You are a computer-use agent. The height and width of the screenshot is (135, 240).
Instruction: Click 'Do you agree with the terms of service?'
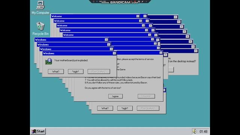103,88
